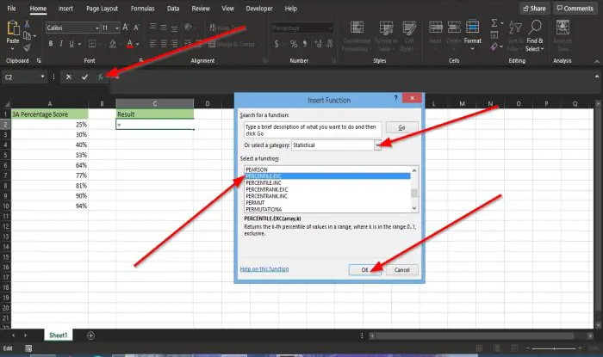This screenshot has height=357, width=603.
Task: Open the Formulas ribbon tab
Action: point(142,9)
